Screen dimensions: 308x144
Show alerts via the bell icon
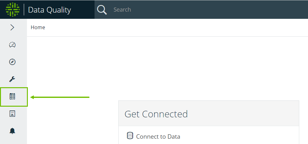point(12,131)
